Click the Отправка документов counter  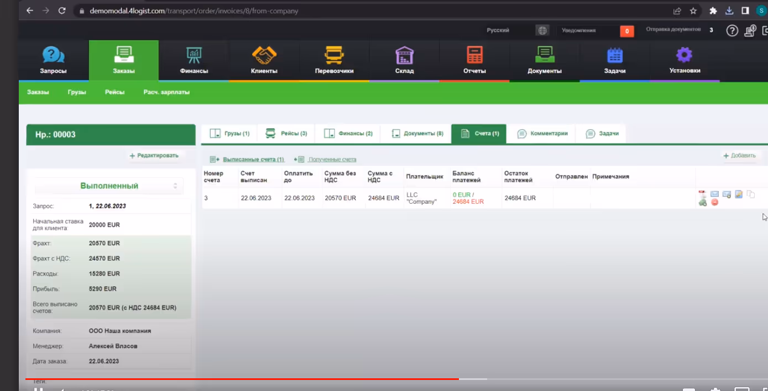(711, 30)
